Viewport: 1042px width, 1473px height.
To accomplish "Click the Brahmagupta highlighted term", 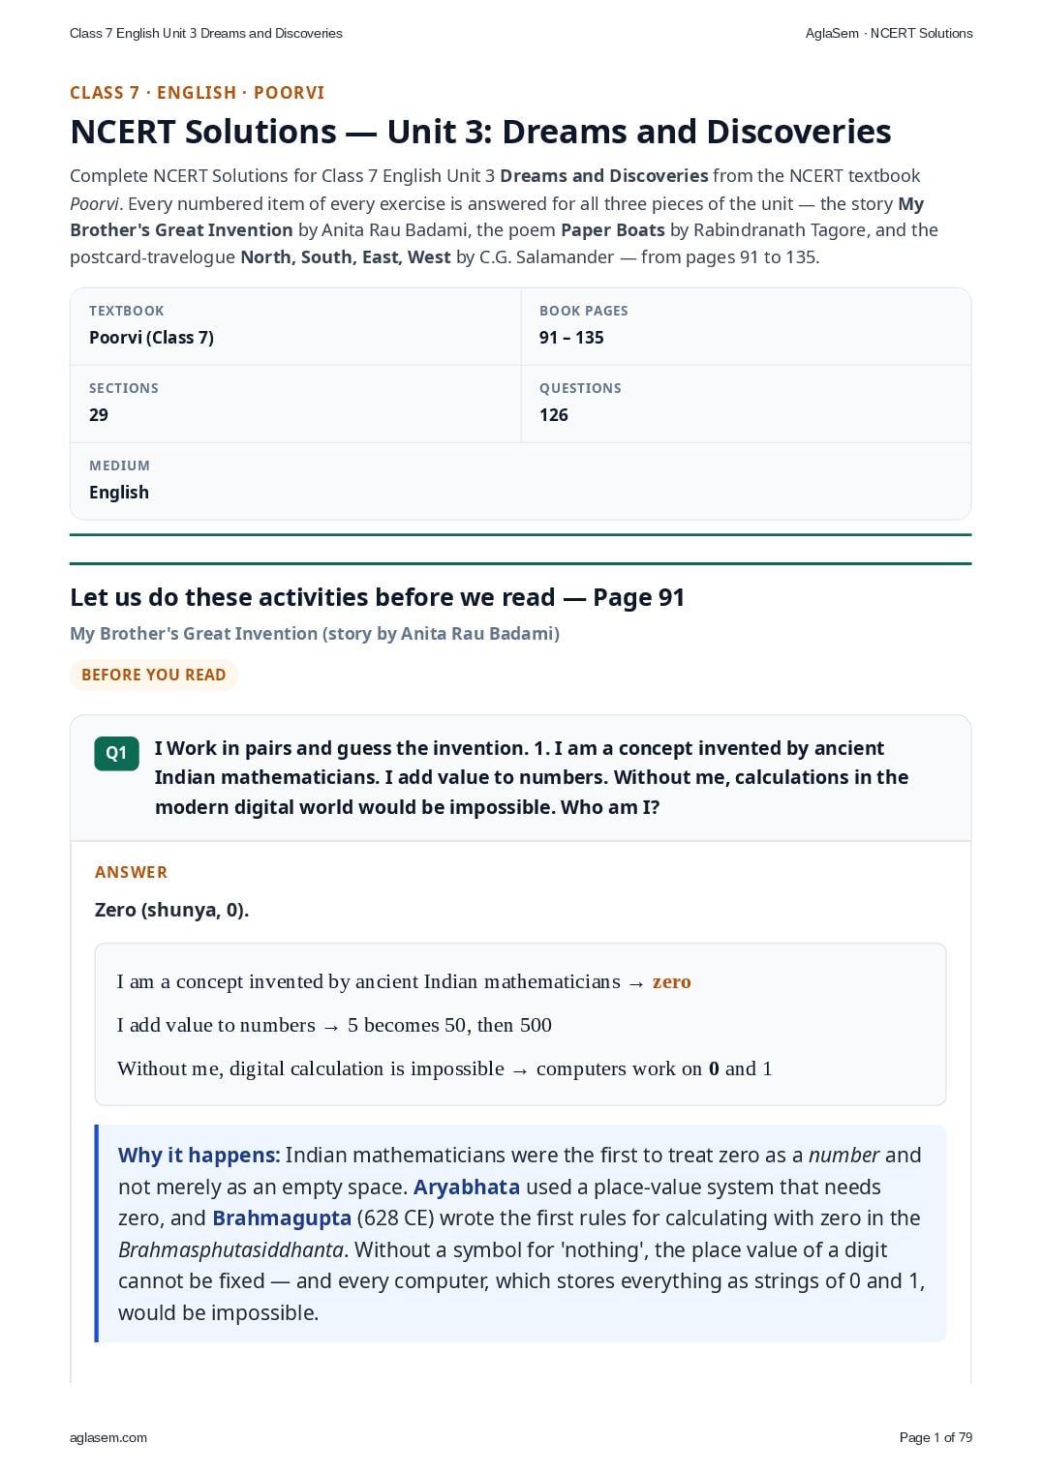I will click(x=282, y=1217).
